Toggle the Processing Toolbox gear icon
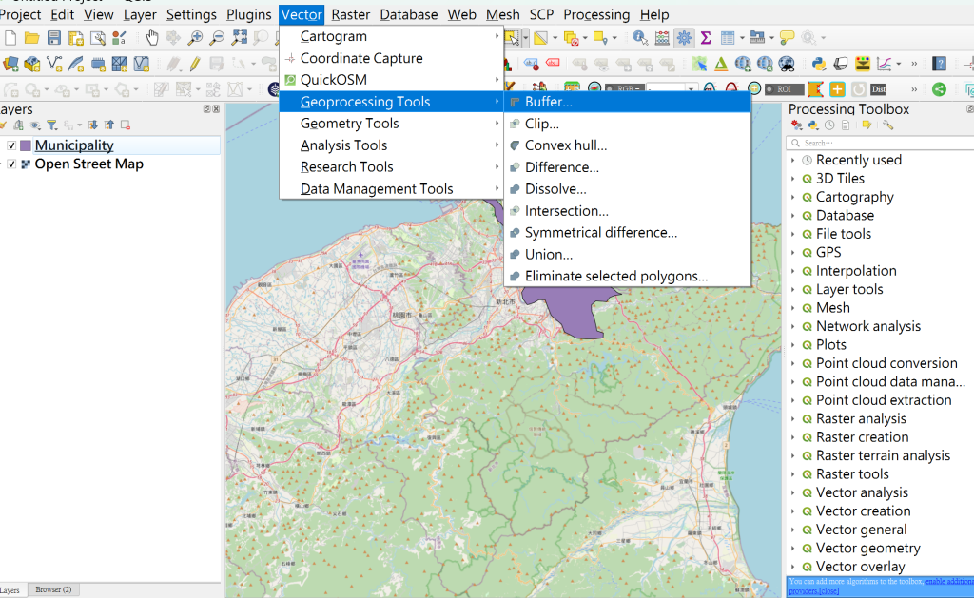This screenshot has width=974, height=598. [684, 38]
